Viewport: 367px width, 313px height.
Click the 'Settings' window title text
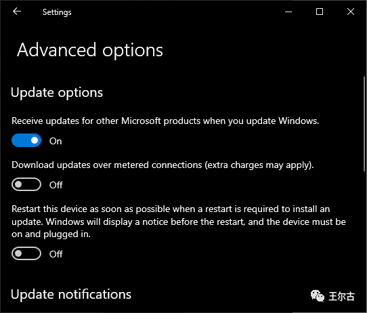57,12
